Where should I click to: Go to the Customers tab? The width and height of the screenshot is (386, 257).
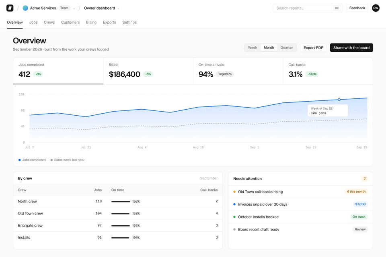(x=70, y=22)
